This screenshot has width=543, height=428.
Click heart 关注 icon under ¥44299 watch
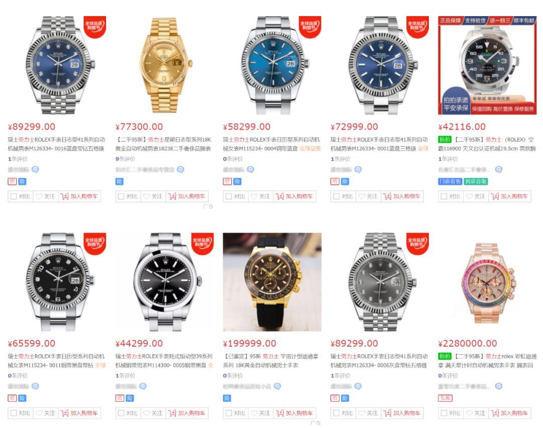[x=146, y=413]
